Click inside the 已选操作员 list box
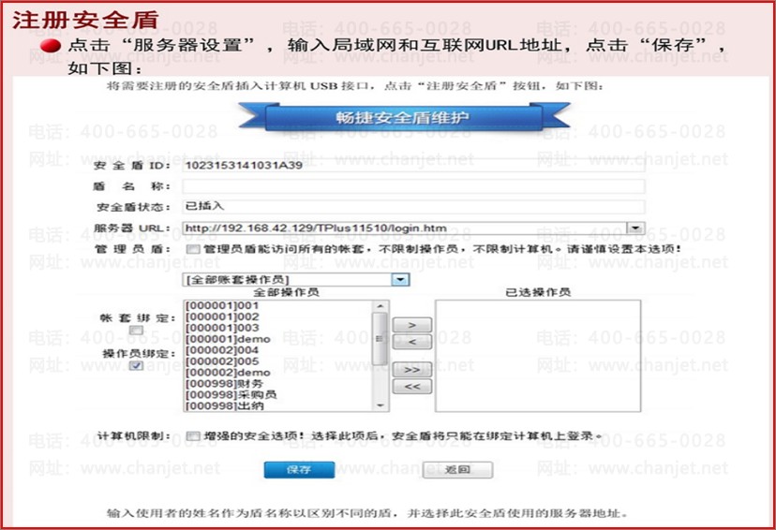776x530 pixels. pos(538,356)
